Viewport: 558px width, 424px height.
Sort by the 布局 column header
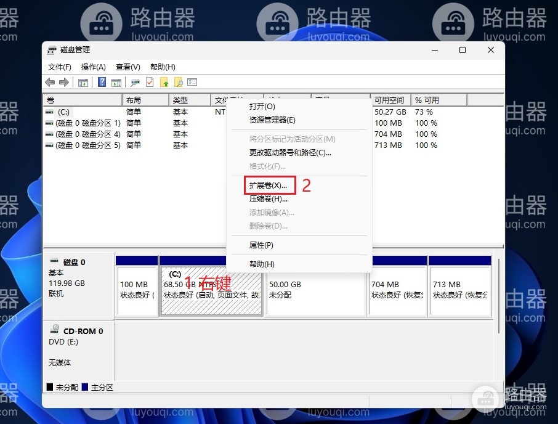tap(145, 100)
